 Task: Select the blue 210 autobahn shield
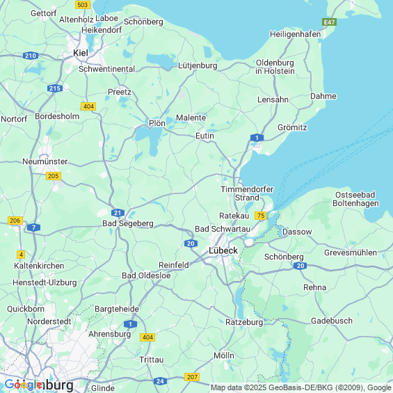[31, 56]
